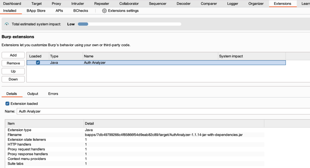The width and height of the screenshot is (310, 168).
Task: Switch to the Organizer tab
Action: (256, 4)
